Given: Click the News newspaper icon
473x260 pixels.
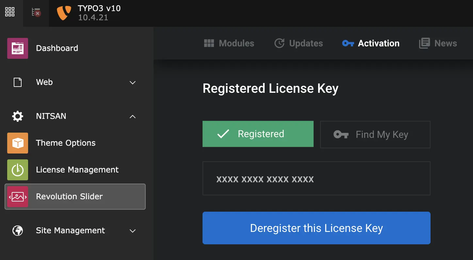Looking at the screenshot, I should pyautogui.click(x=424, y=43).
